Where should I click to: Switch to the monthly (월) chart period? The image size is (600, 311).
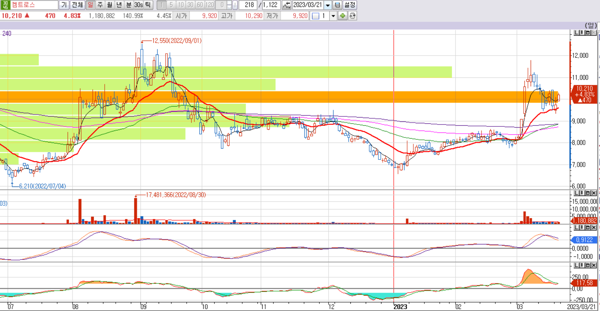point(109,5)
